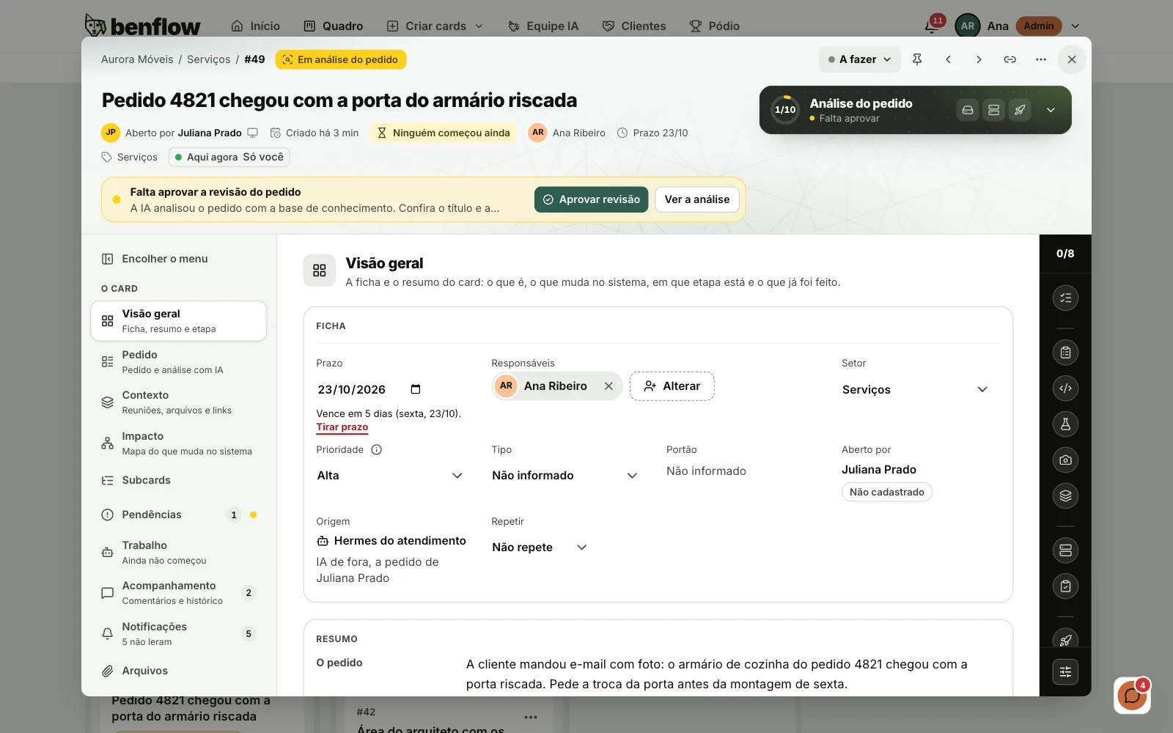Click the rocket icon in Análise do pedido panel
Viewport: 1173px width, 733px height.
(x=1020, y=110)
